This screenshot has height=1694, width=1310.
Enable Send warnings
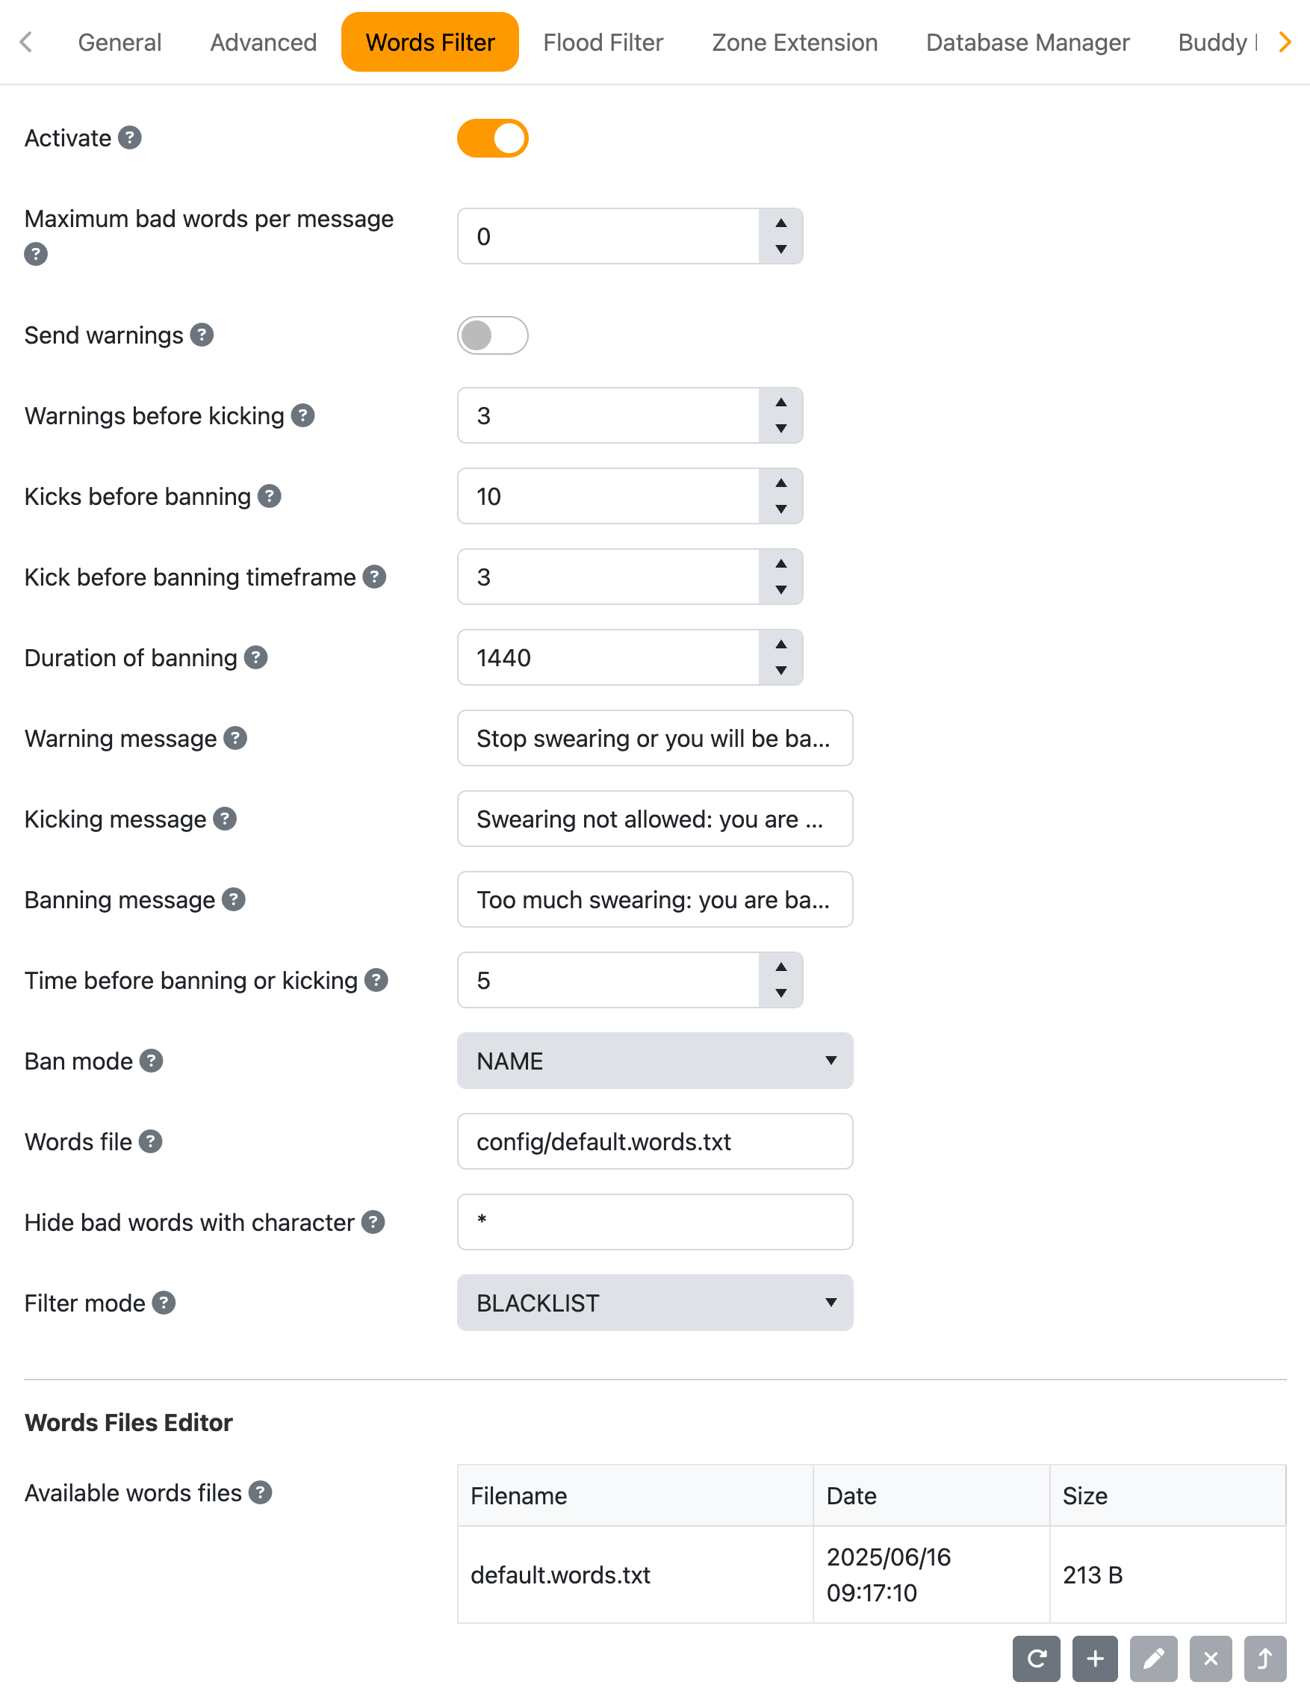click(x=492, y=335)
